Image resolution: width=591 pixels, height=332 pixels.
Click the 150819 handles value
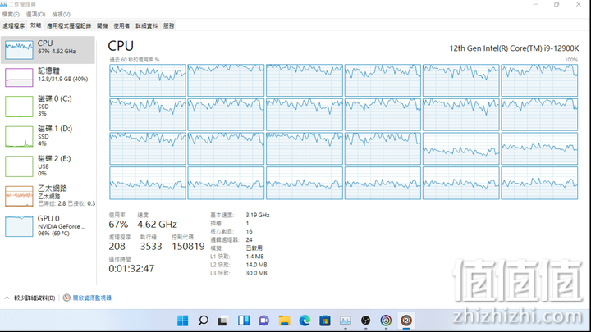pyautogui.click(x=188, y=247)
